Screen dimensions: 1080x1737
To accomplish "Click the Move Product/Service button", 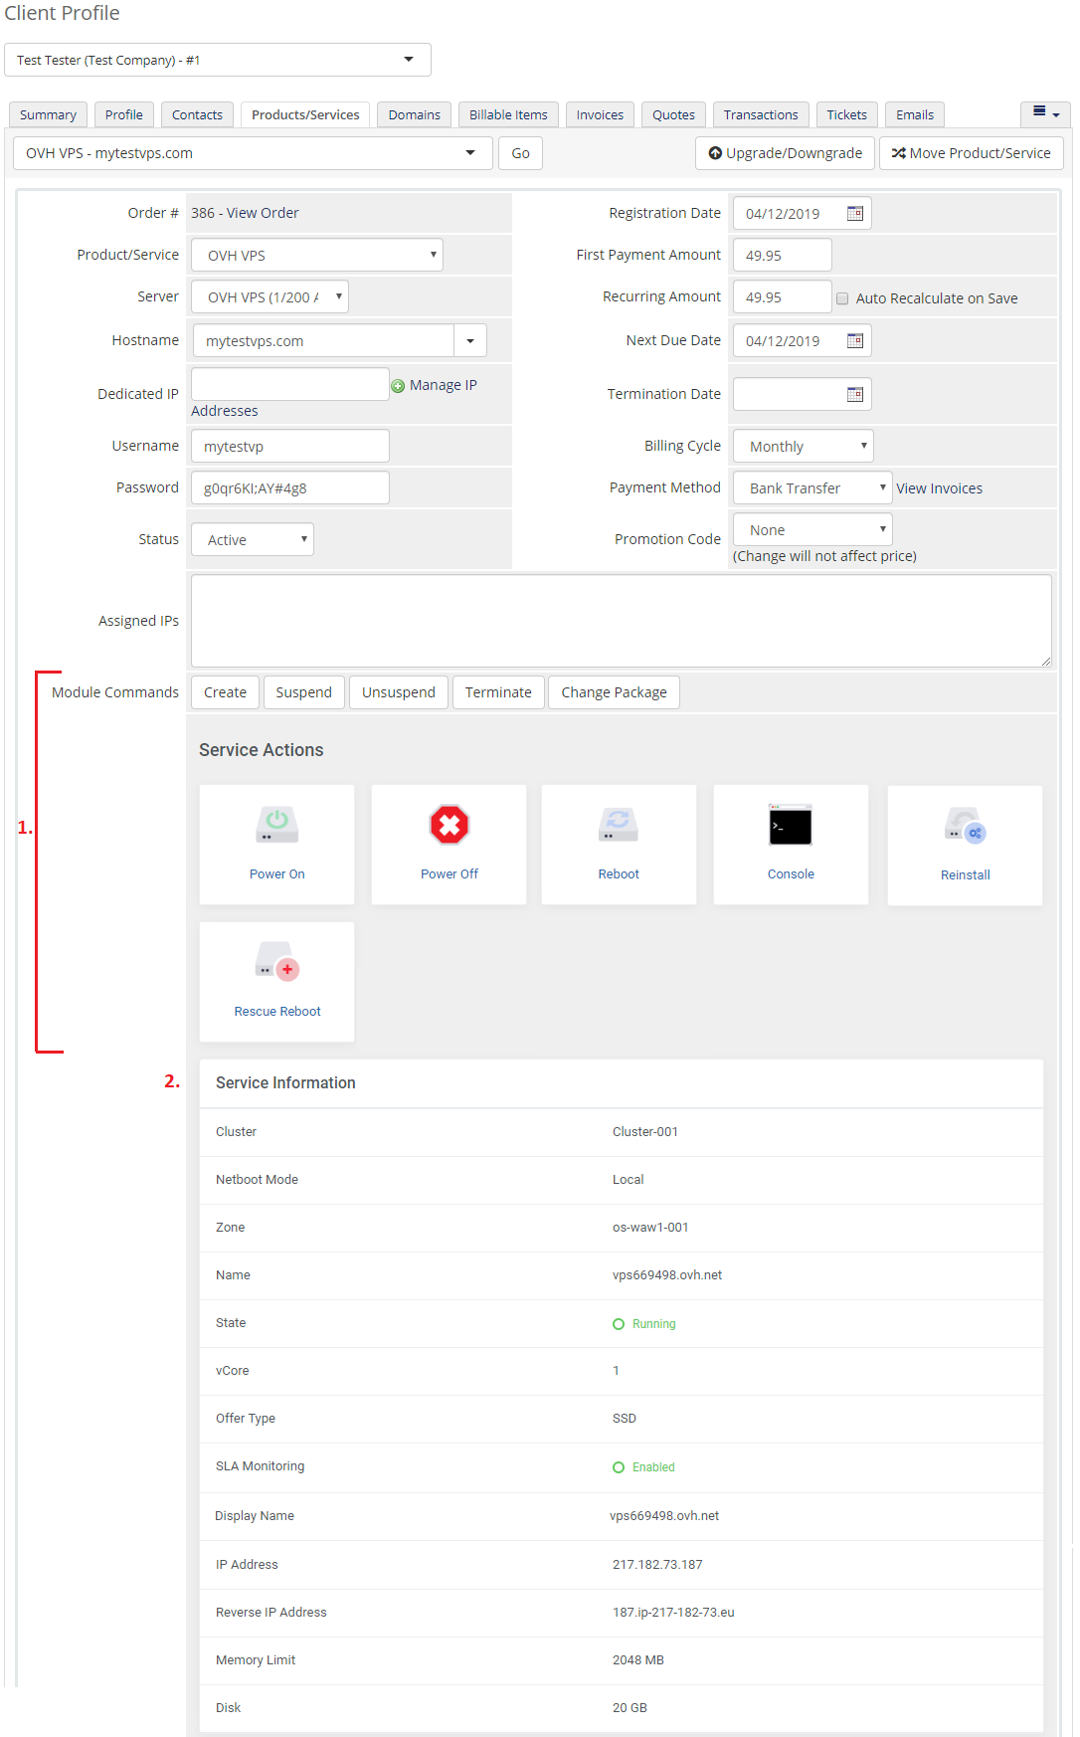I will pyautogui.click(x=972, y=153).
